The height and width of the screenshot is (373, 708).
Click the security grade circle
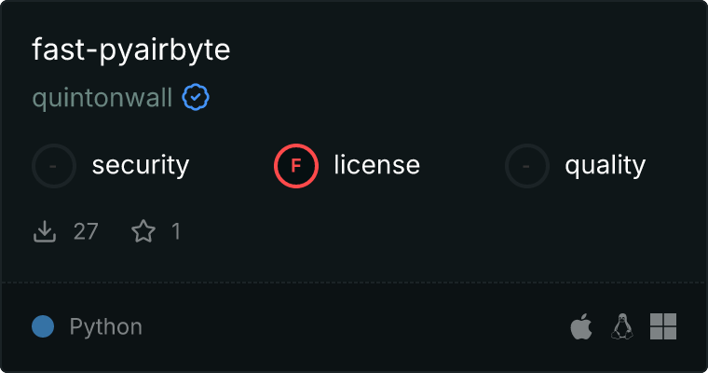coord(54,166)
